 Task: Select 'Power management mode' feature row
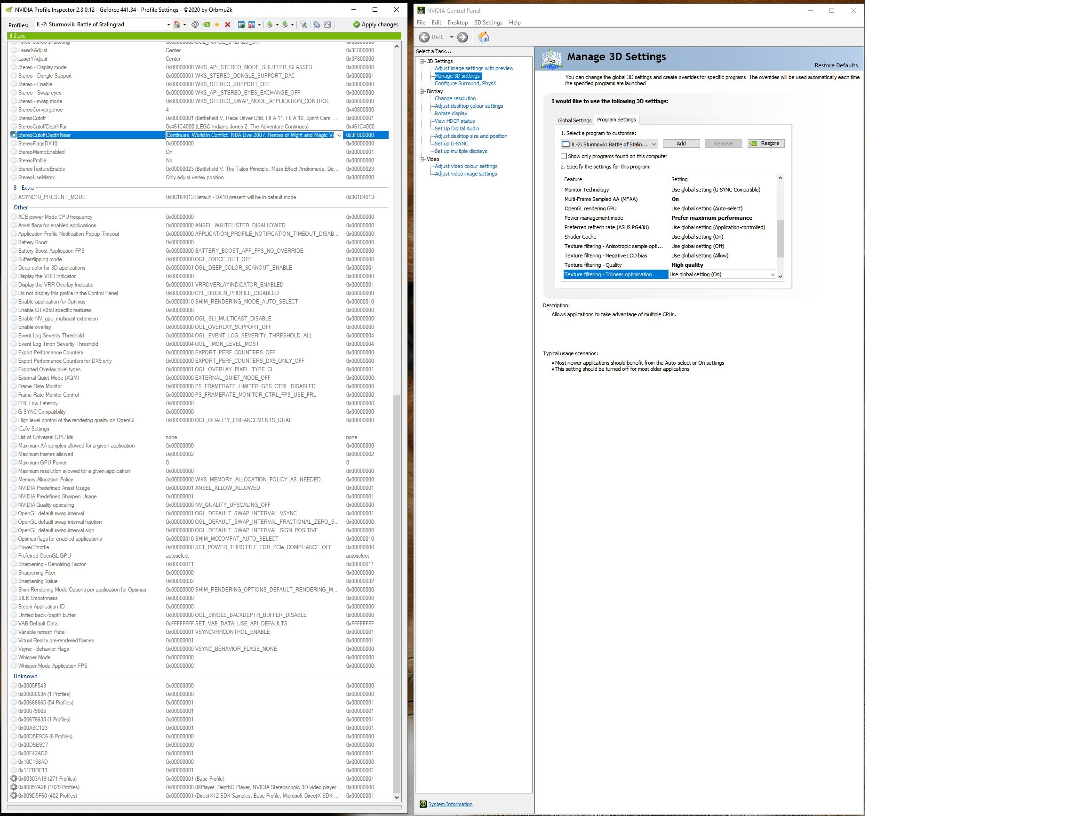click(670, 218)
